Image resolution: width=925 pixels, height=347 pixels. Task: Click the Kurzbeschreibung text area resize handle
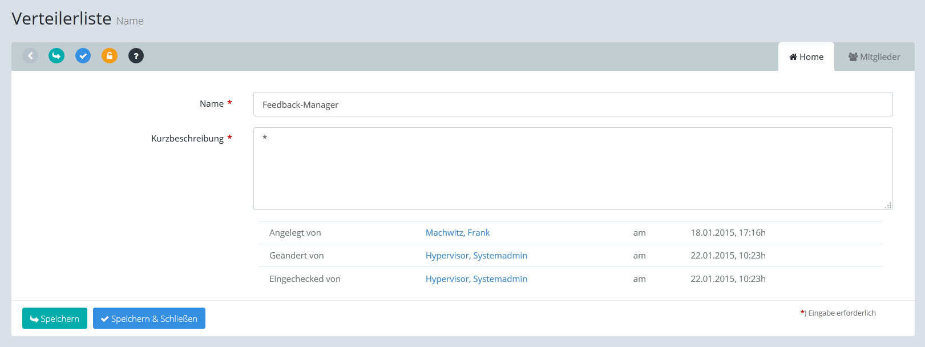pos(888,205)
